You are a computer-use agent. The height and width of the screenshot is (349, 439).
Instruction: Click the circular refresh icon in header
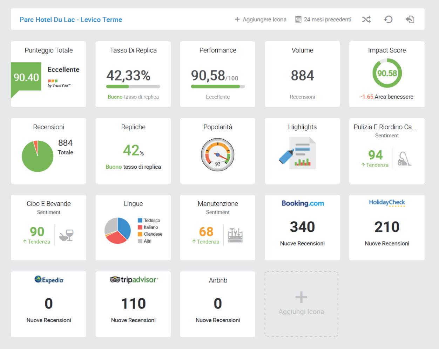pyautogui.click(x=388, y=19)
